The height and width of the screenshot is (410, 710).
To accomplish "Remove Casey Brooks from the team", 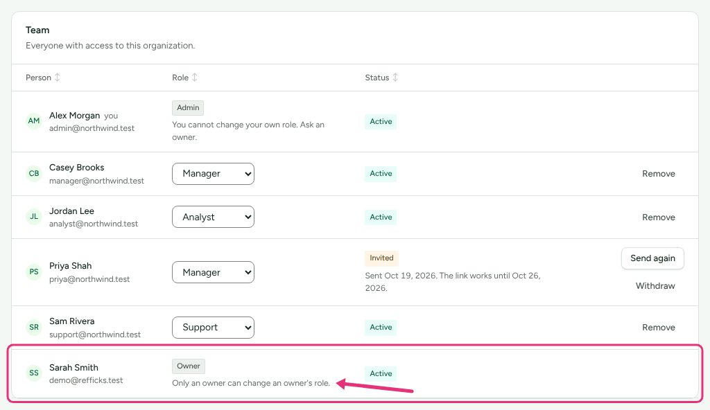I will click(x=659, y=174).
